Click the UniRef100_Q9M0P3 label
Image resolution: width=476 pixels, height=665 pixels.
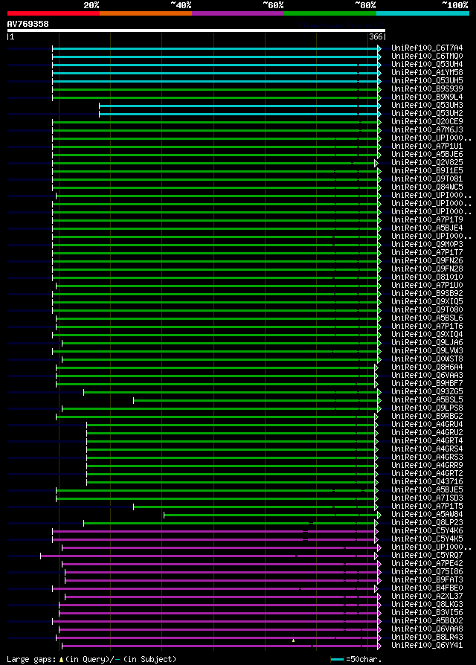click(427, 244)
